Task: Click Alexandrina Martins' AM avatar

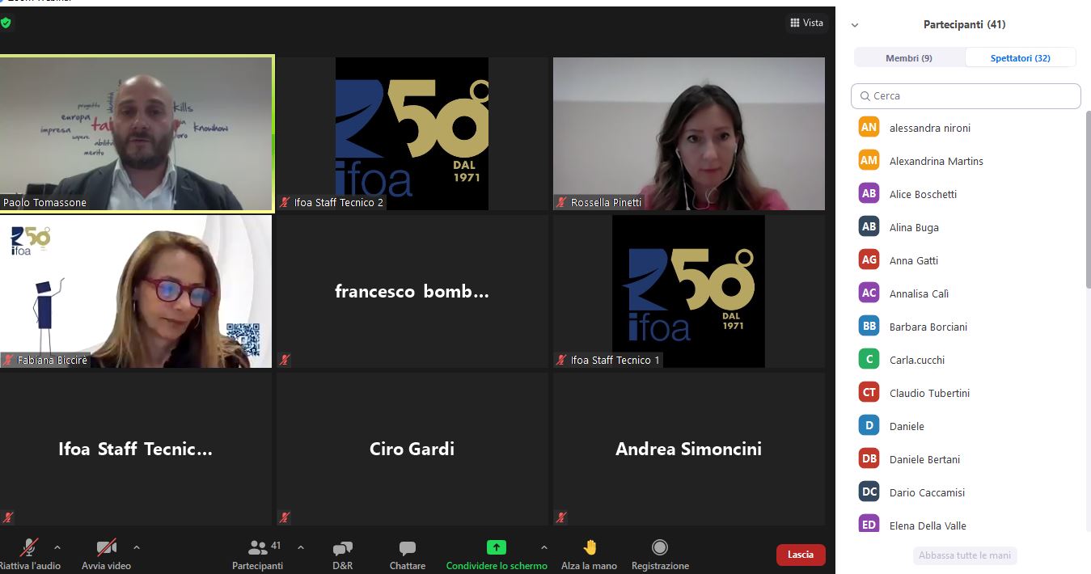Action: click(869, 161)
